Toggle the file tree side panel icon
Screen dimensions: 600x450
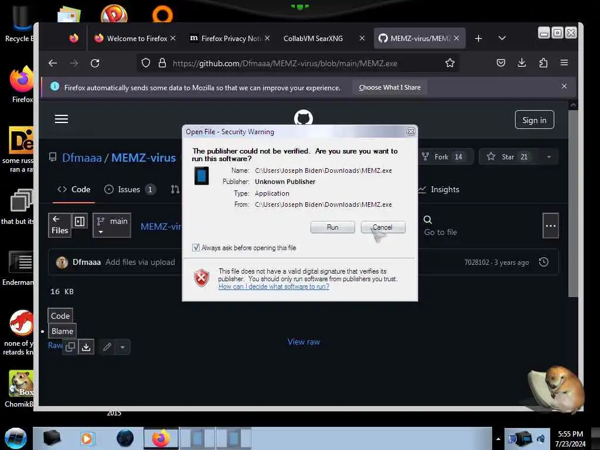coord(80,221)
